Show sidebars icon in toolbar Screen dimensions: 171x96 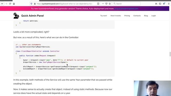(x=160, y=4)
